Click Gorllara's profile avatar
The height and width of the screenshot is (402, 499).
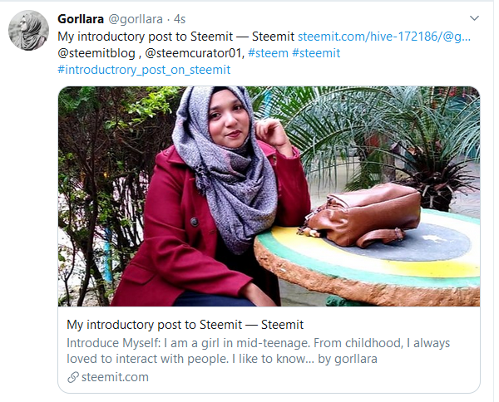(28, 30)
